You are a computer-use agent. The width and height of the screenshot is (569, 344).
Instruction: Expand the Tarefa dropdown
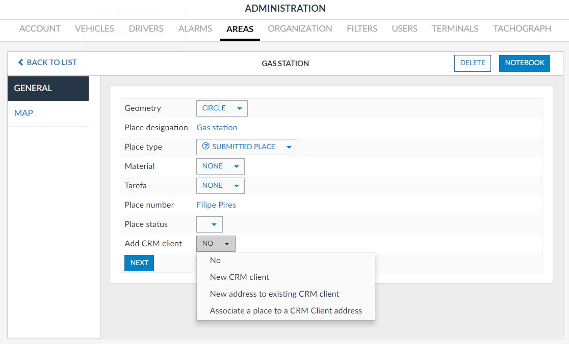click(x=220, y=186)
